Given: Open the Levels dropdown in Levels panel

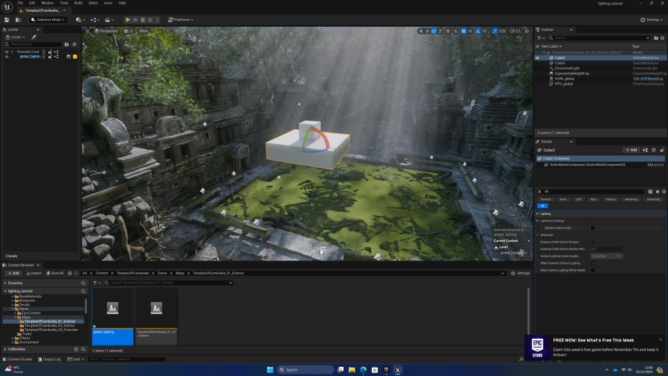Looking at the screenshot, I should [16, 37].
